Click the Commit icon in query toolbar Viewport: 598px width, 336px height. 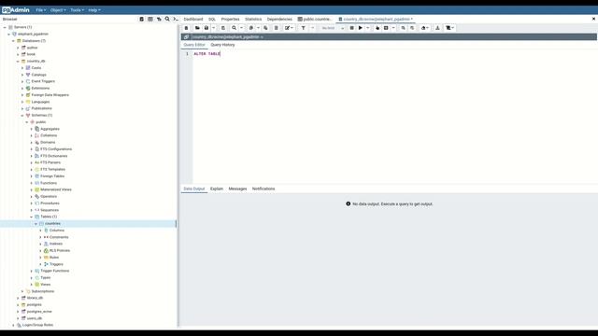(x=403, y=28)
